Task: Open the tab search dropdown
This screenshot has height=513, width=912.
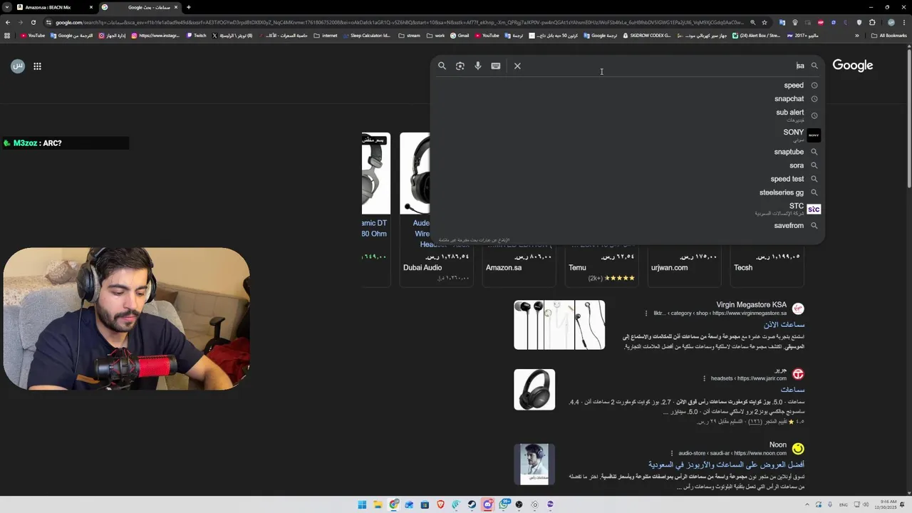Action: pyautogui.click(x=6, y=7)
